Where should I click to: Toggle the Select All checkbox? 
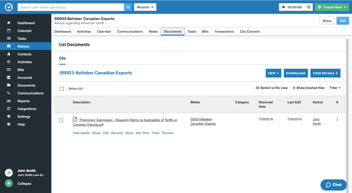(62, 89)
